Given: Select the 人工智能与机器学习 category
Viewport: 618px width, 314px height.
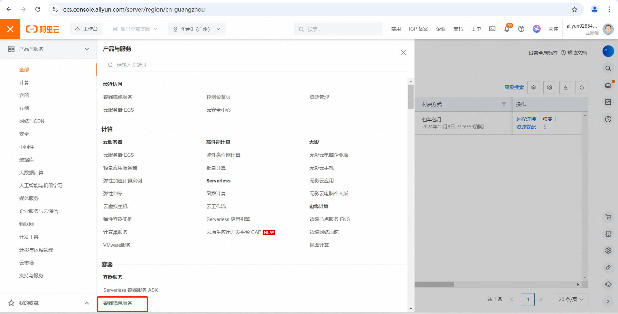Looking at the screenshot, I should 41,185.
